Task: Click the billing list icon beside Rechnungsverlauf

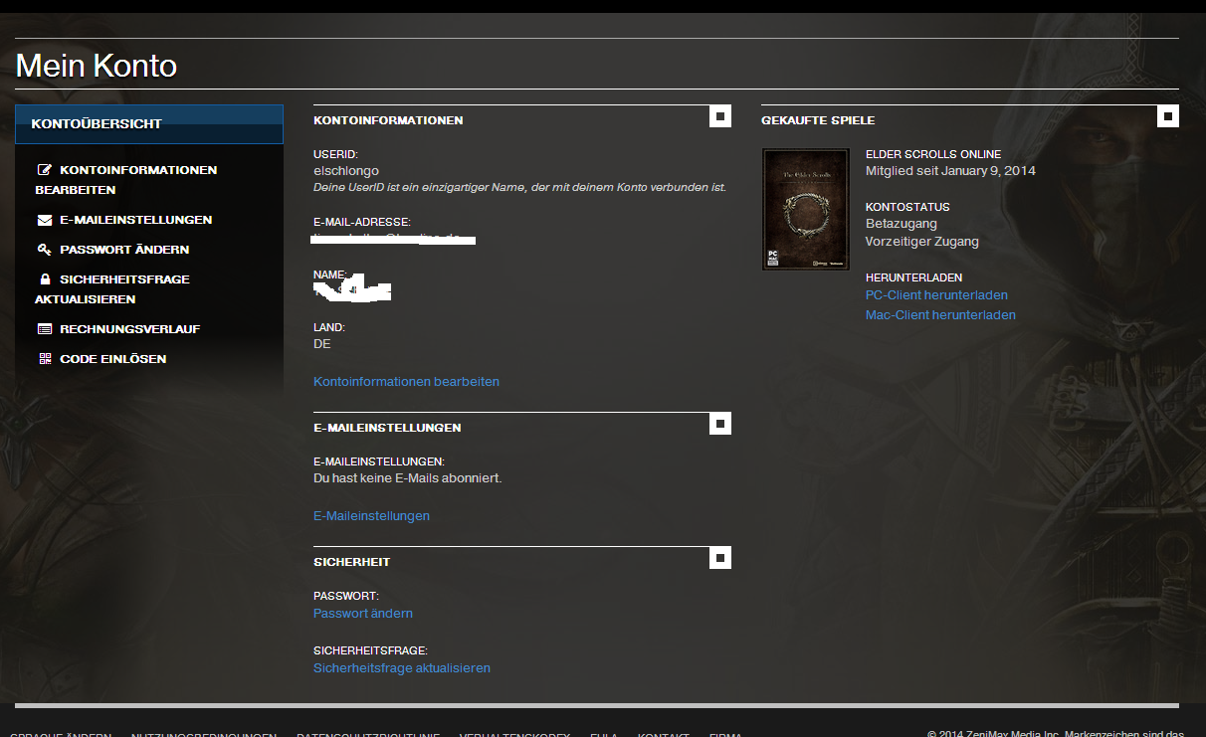Action: (x=45, y=329)
